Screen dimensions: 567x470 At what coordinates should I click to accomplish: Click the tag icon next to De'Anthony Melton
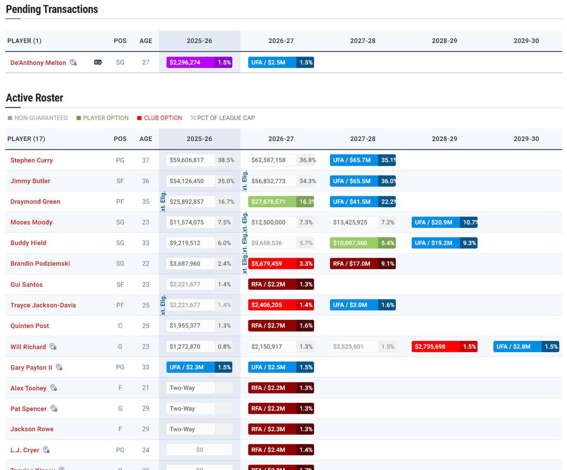[73, 63]
